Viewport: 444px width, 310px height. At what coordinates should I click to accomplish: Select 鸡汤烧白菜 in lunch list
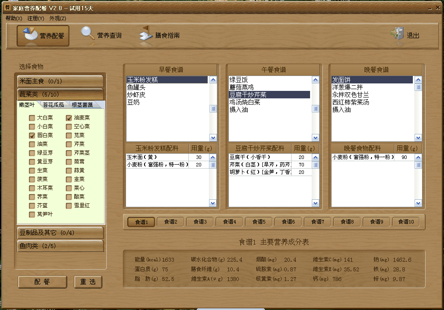pyautogui.click(x=270, y=102)
